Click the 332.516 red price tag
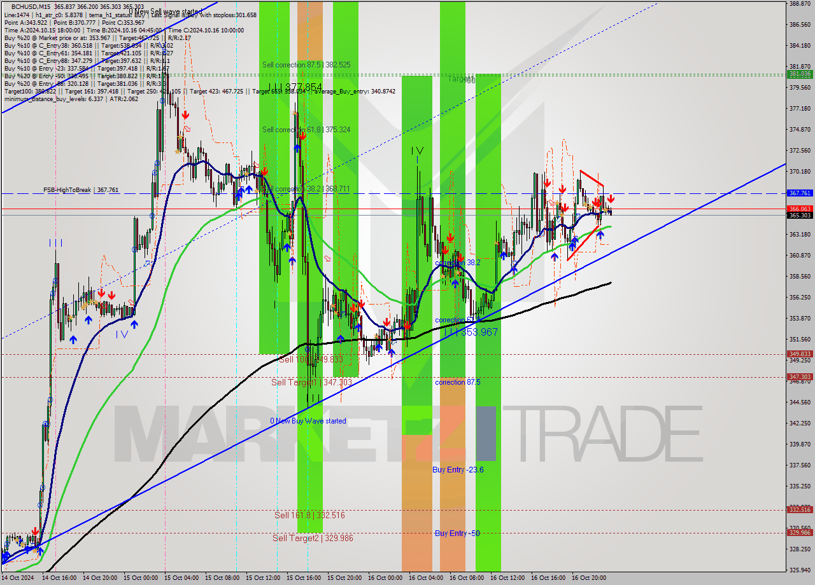Screen dimensions: 815x585 point(800,510)
